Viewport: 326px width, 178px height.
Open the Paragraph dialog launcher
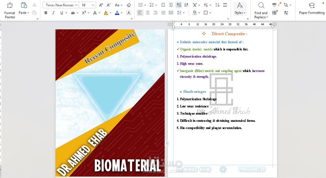228,19
